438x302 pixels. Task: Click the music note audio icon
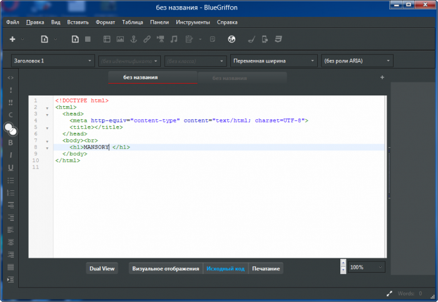(x=174, y=39)
